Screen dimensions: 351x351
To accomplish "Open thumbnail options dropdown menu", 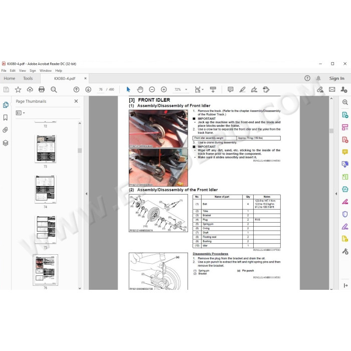I will (20, 113).
